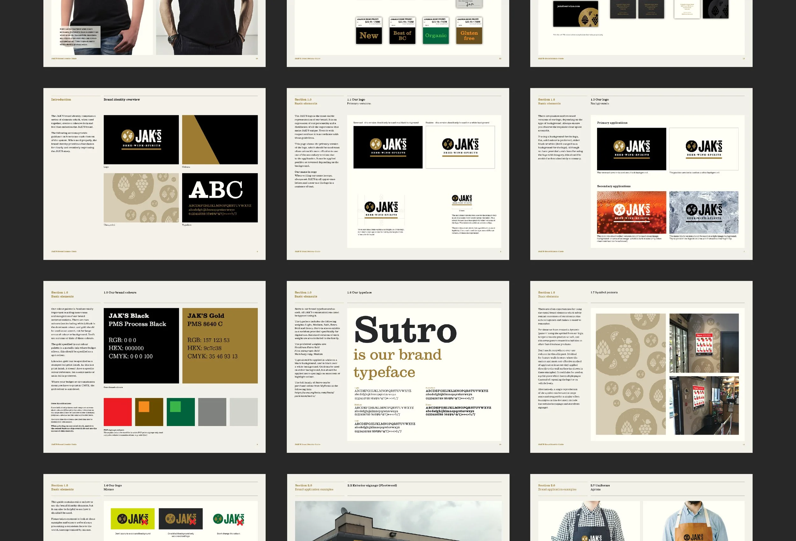
Task: Click the '1.1 Our logo' heading
Action: click(x=356, y=100)
